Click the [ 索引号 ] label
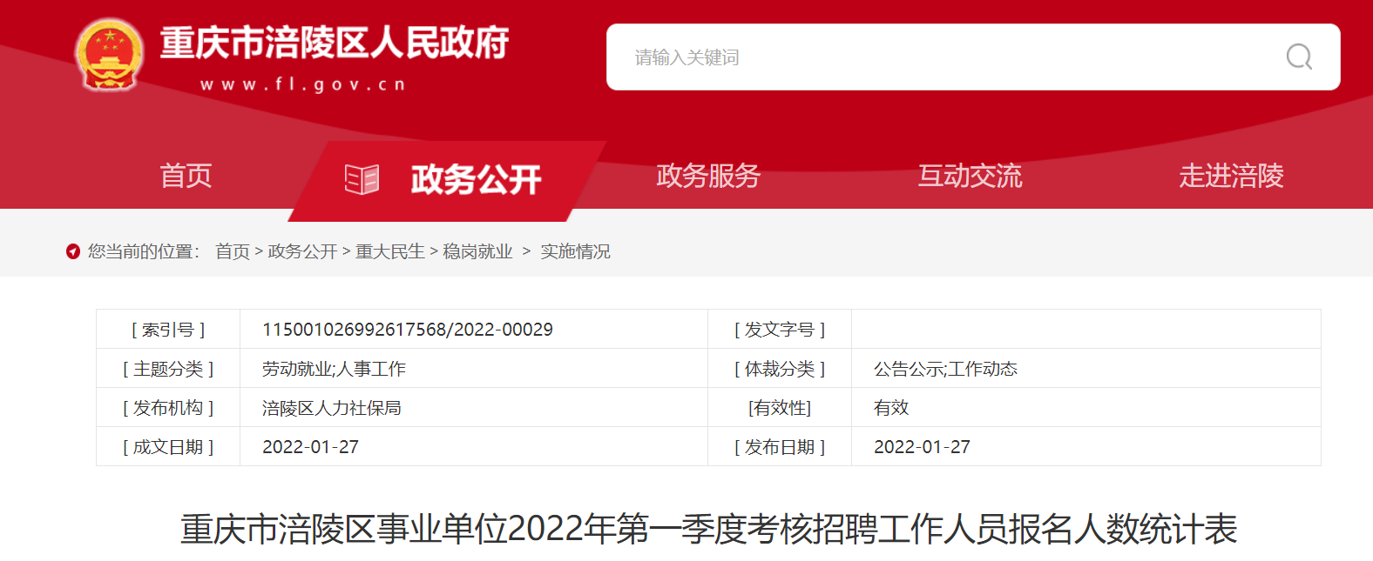The height and width of the screenshot is (561, 1373). (168, 330)
